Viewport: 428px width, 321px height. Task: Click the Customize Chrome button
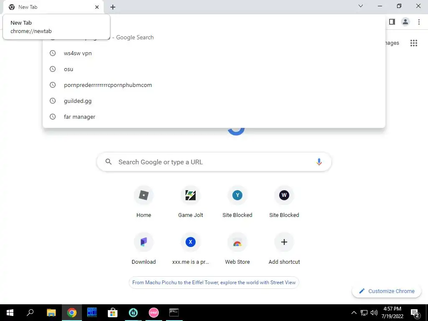(x=387, y=291)
